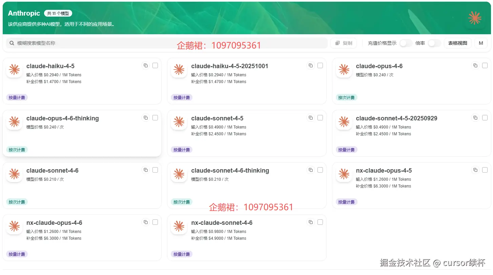Click the claude-sonnet-4-6-thinking card logo

click(179, 174)
